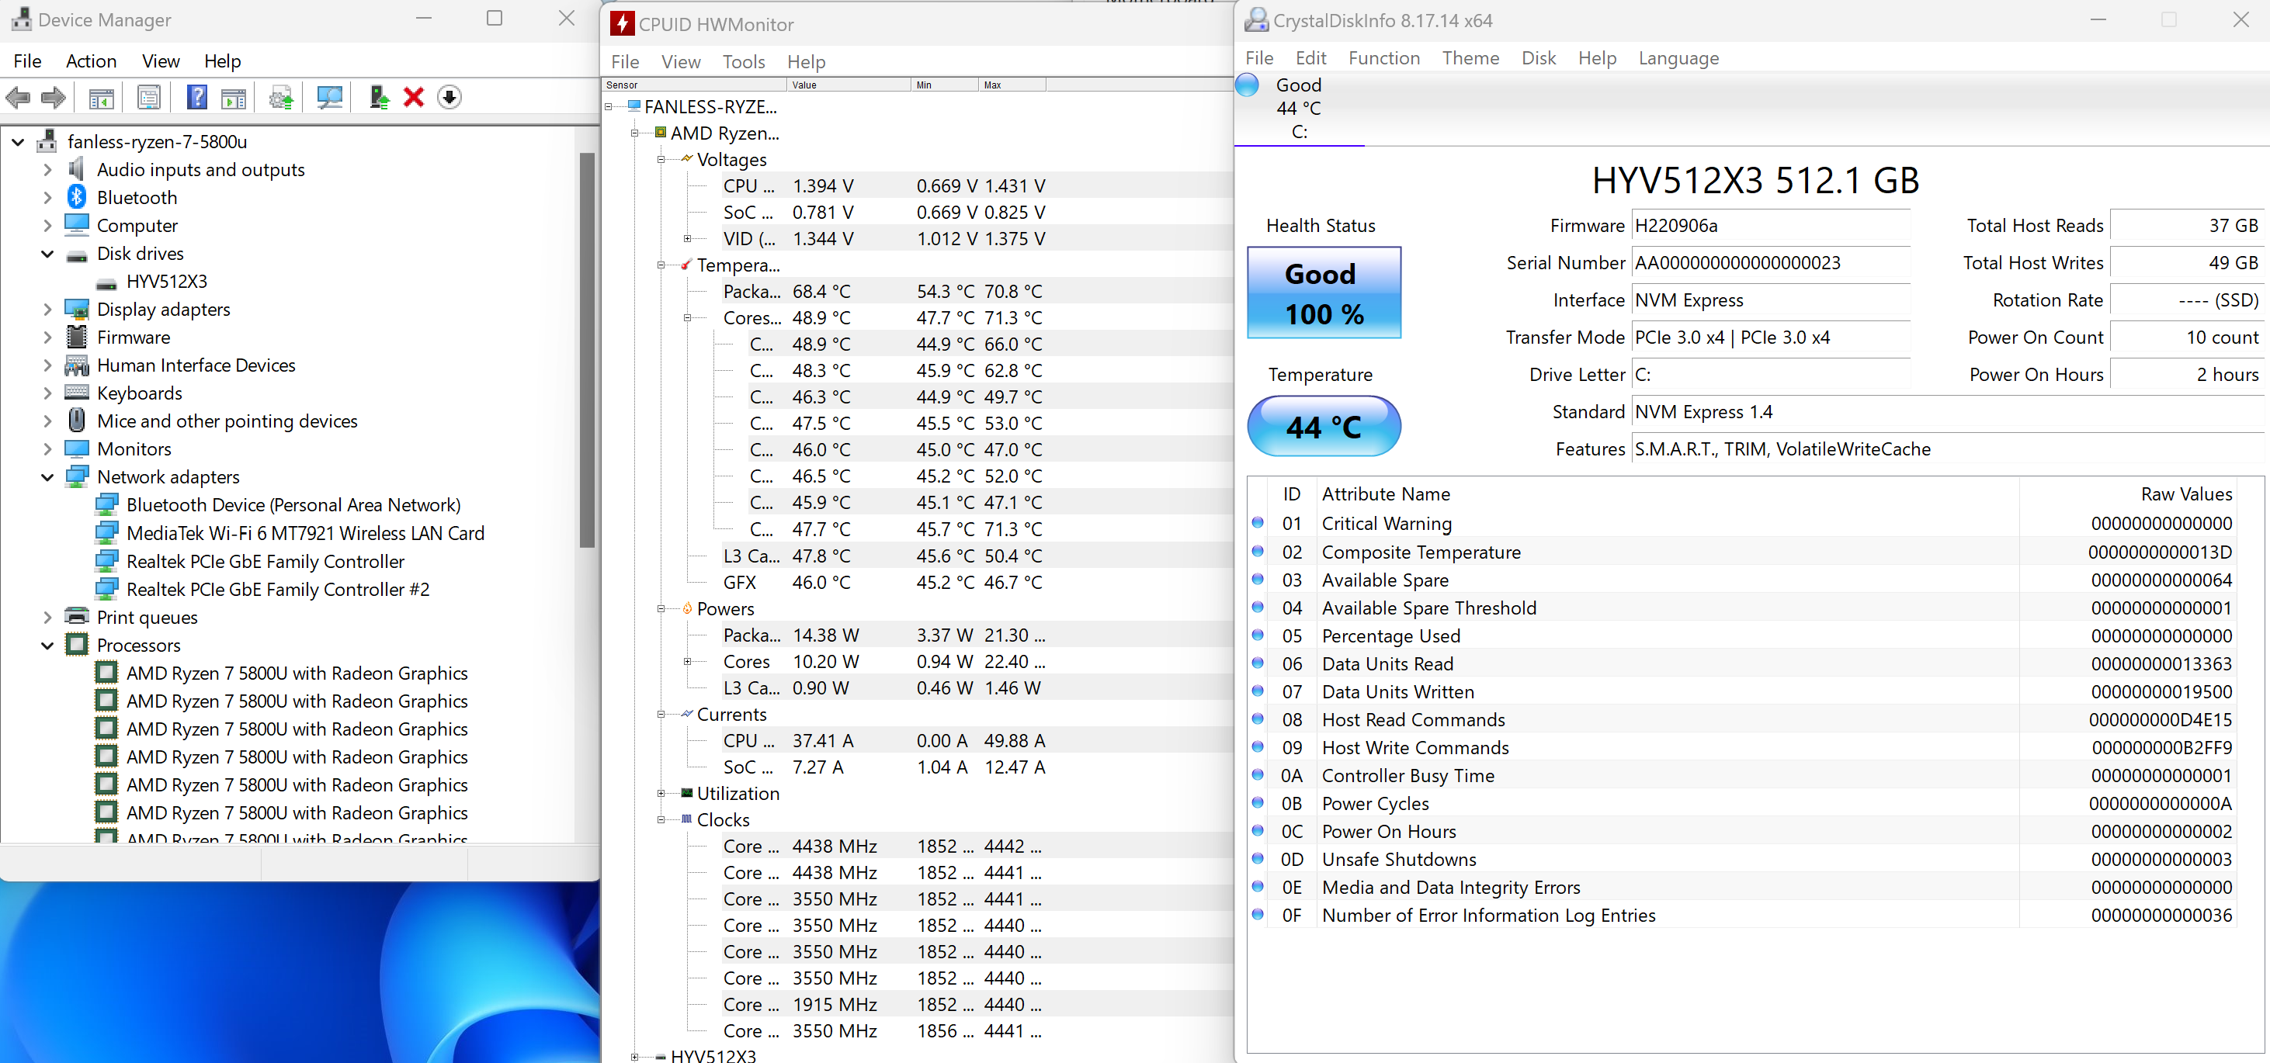
Task: Click the Properties toolbar icon in Device Manager
Action: point(149,97)
